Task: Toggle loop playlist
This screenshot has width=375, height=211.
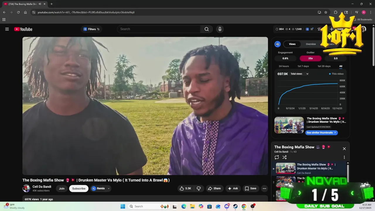Action: pos(277,157)
